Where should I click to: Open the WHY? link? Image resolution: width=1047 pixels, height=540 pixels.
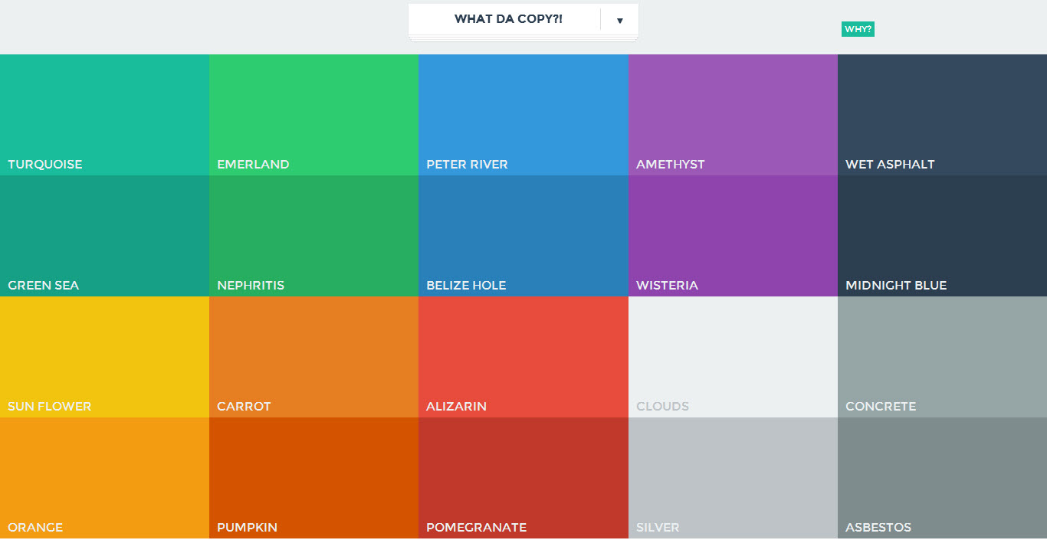click(858, 29)
